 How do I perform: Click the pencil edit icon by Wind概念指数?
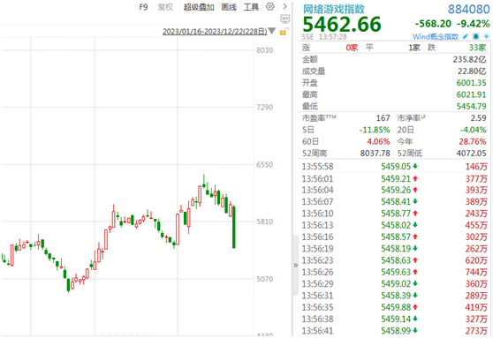click(x=466, y=37)
